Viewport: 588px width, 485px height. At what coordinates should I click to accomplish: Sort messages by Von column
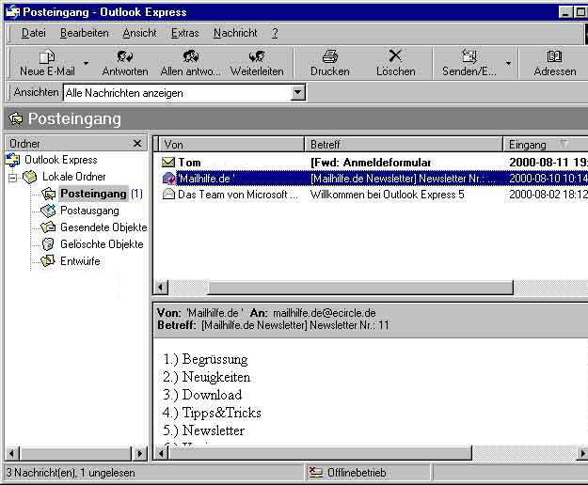(231, 144)
